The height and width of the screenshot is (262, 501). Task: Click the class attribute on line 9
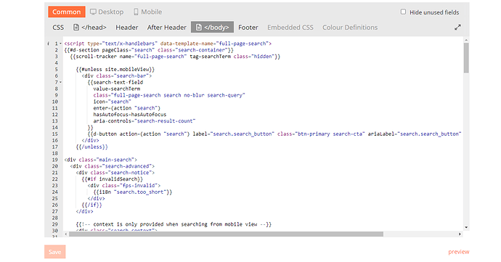[x=169, y=95]
